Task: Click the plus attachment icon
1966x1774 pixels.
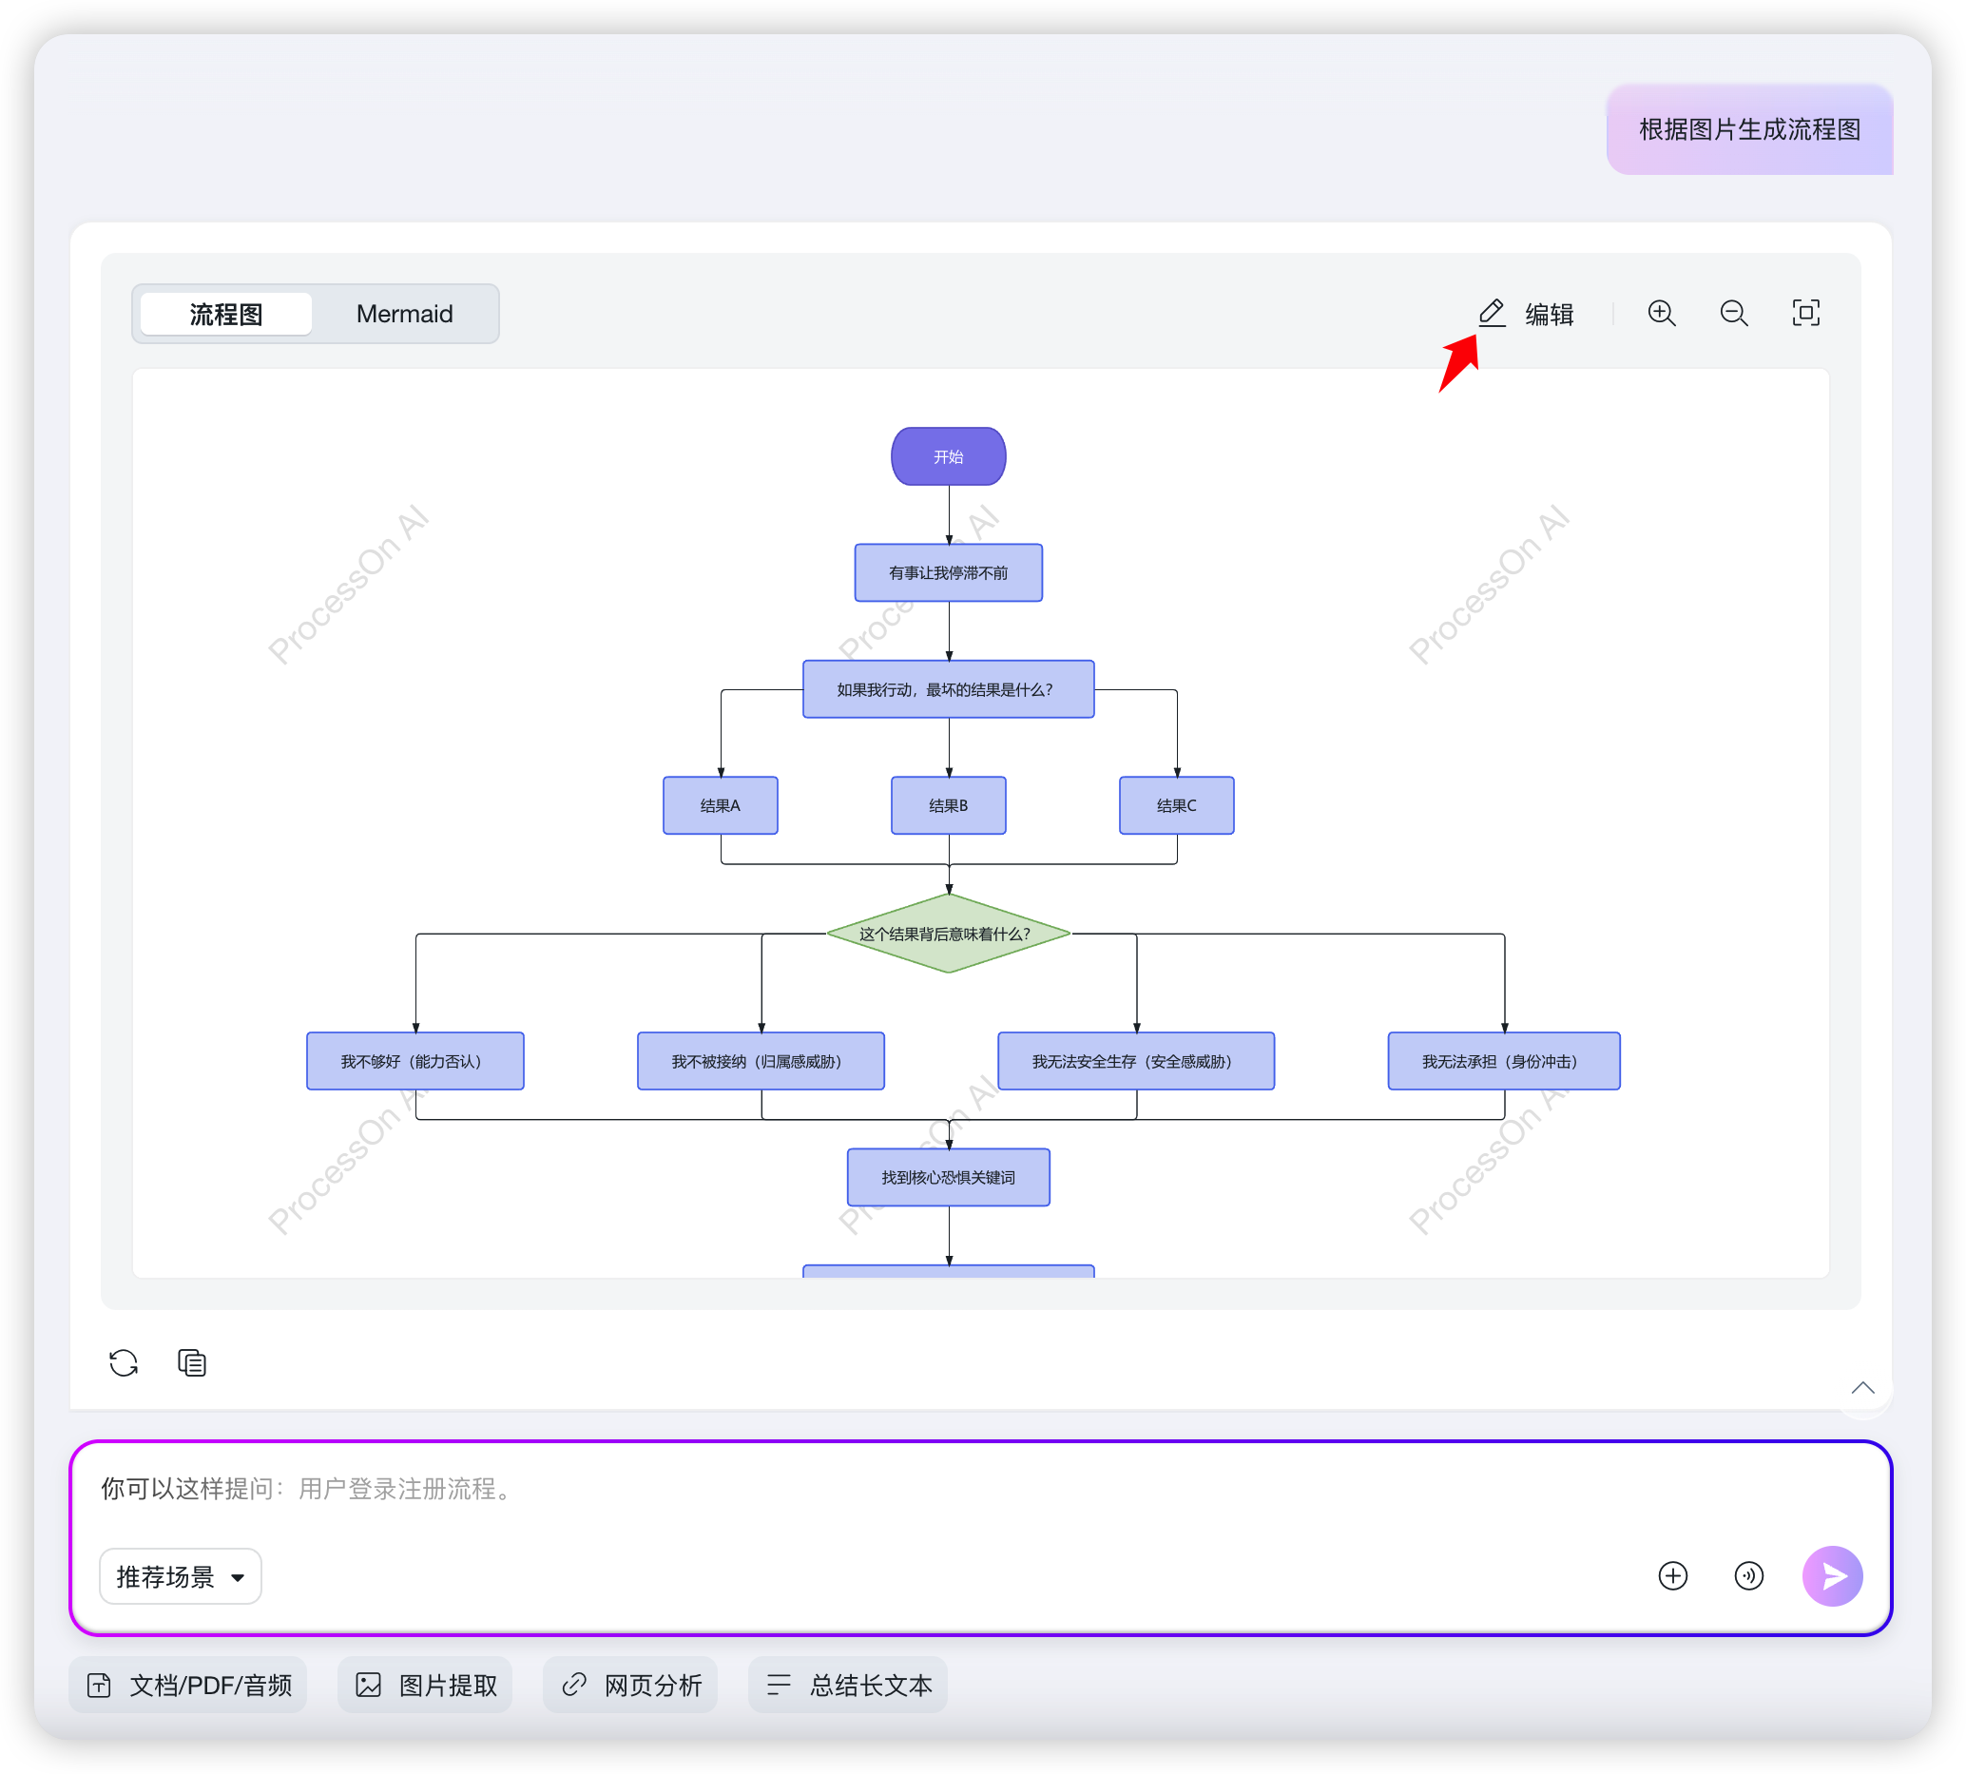Action: pos(1672,1576)
